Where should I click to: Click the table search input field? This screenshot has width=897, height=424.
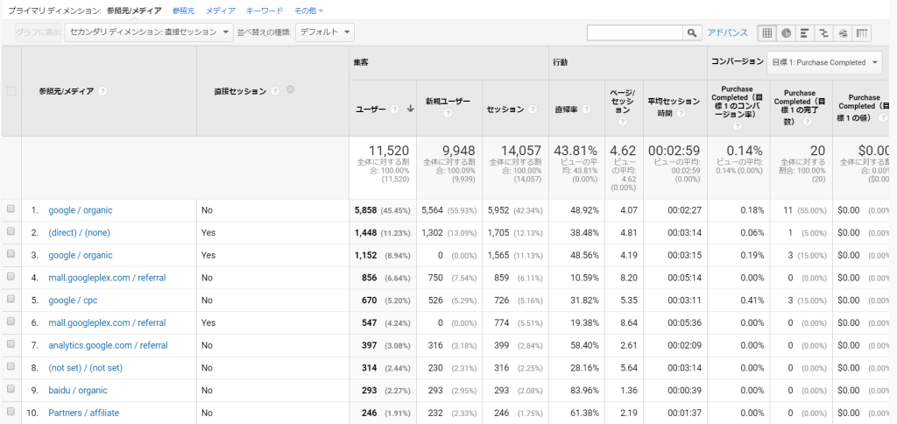635,33
